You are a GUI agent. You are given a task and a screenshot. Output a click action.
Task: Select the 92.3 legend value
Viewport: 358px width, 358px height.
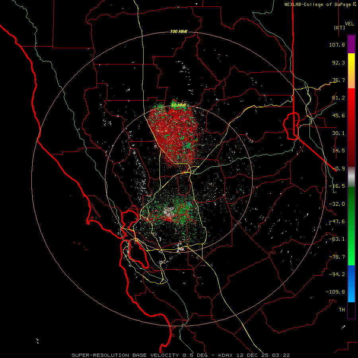(339, 62)
